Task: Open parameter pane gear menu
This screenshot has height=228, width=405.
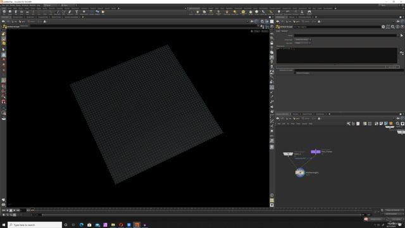Action: (383, 27)
